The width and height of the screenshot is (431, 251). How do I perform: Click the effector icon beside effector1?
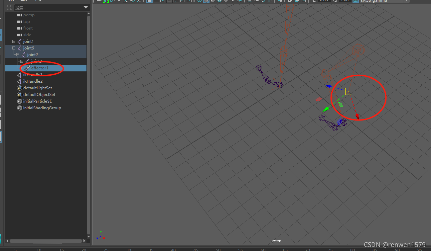pos(28,68)
